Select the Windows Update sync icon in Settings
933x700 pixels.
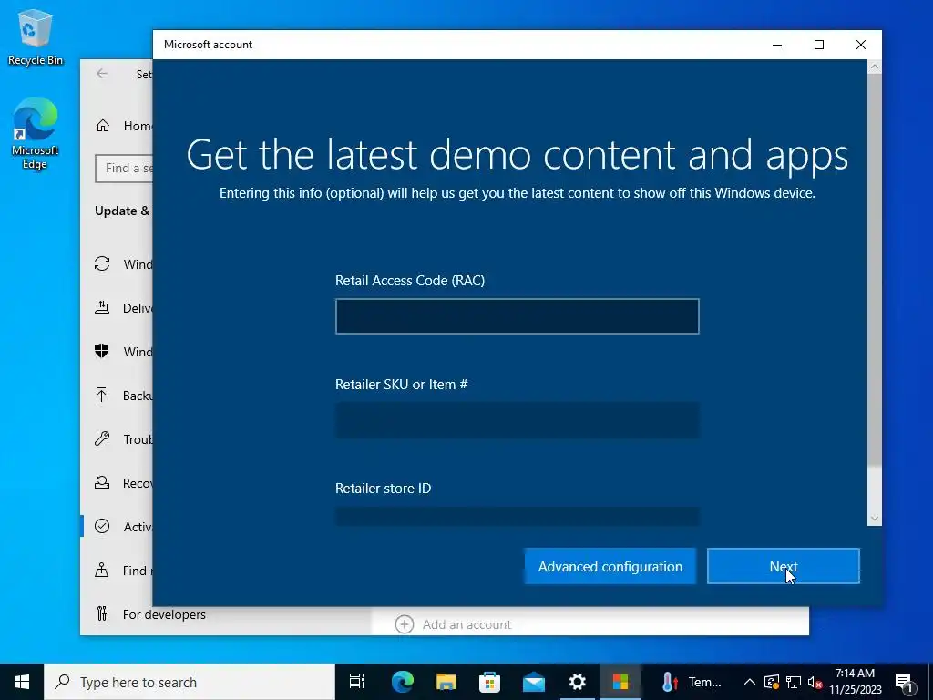click(102, 263)
